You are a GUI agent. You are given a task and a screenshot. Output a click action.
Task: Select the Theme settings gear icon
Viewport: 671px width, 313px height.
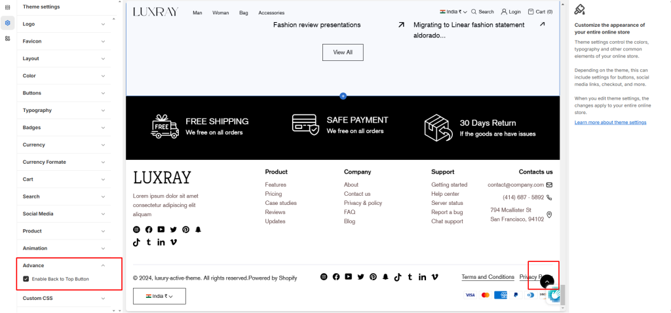point(7,23)
